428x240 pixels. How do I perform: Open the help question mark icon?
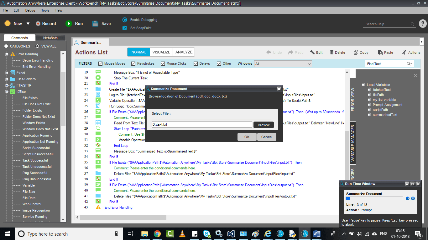pyautogui.click(x=423, y=24)
